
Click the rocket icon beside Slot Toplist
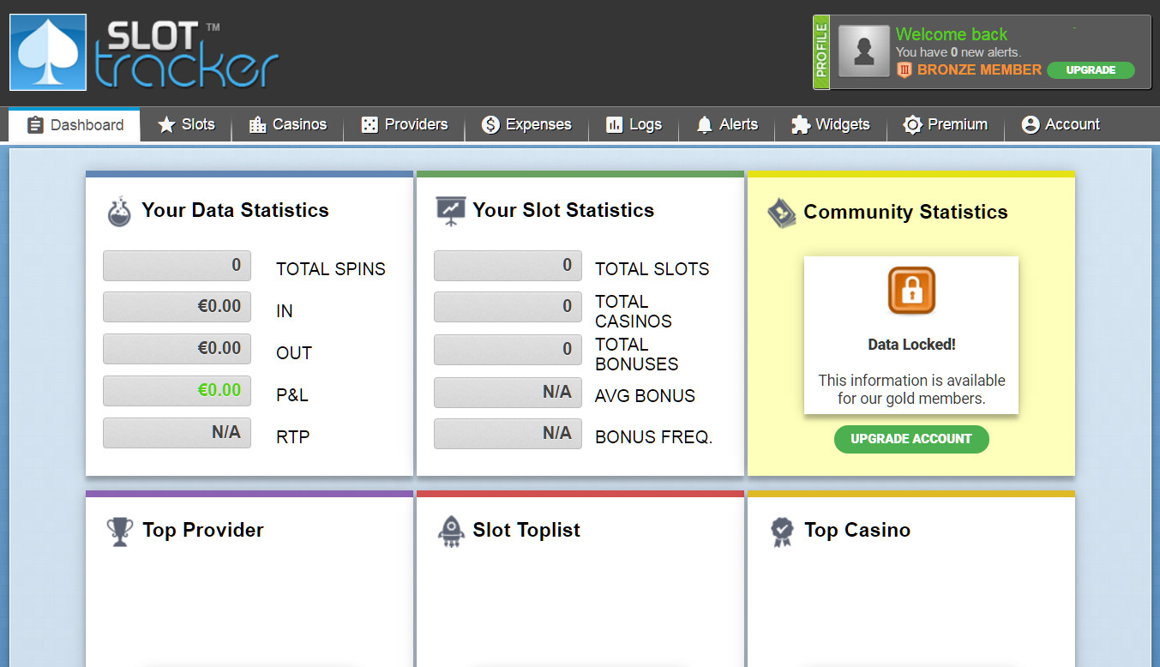tap(451, 531)
